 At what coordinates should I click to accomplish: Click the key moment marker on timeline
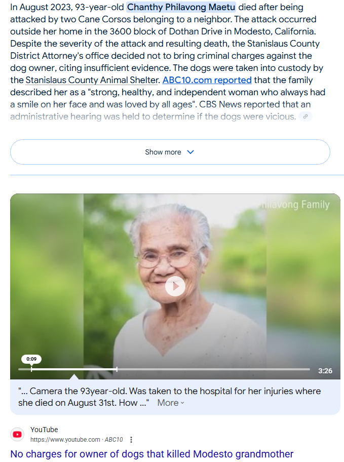117,369
